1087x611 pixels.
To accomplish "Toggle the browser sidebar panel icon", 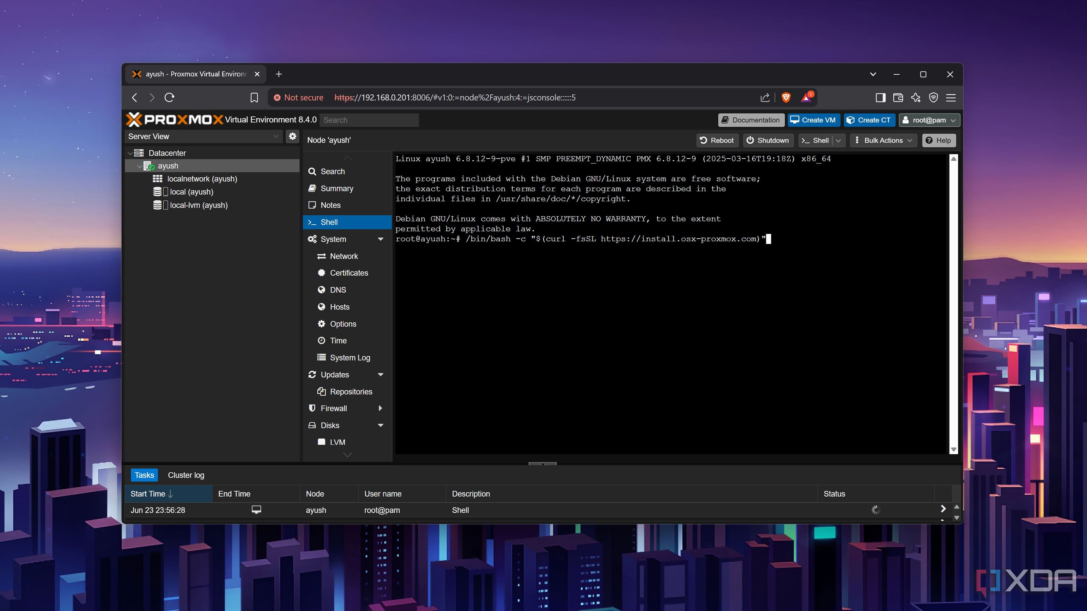I will click(880, 97).
